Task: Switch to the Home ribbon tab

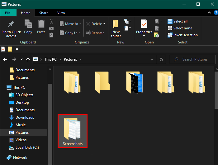Action: pos(26,13)
